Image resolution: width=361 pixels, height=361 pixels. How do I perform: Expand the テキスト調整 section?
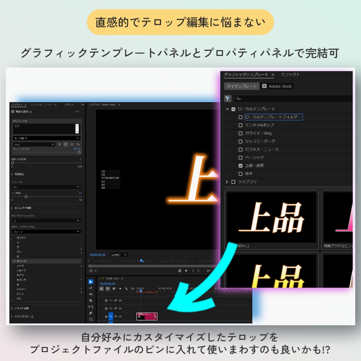tap(12, 308)
